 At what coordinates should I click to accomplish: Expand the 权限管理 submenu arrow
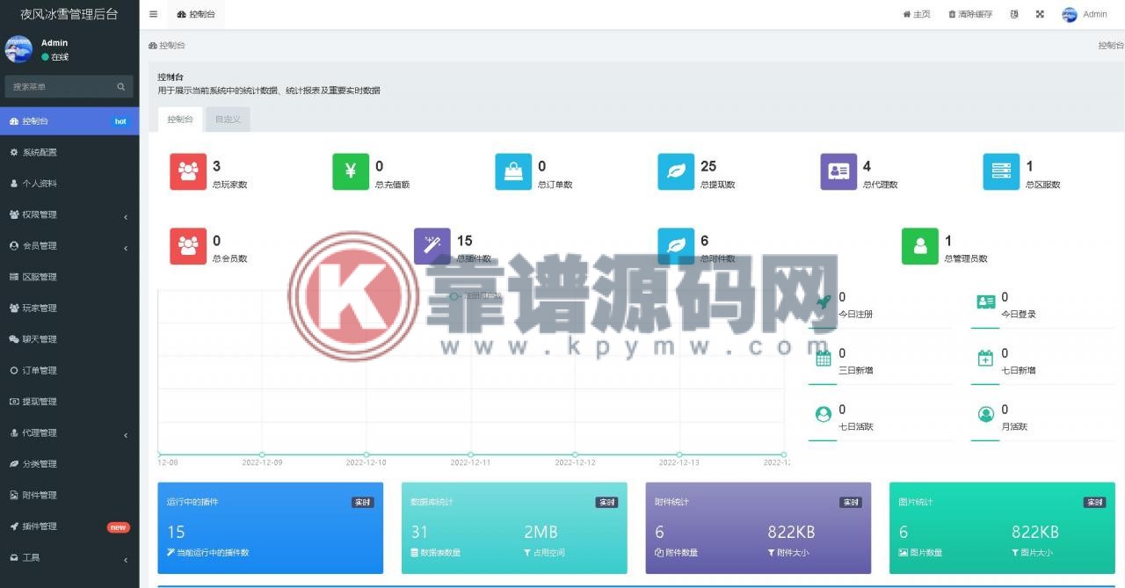tap(126, 215)
